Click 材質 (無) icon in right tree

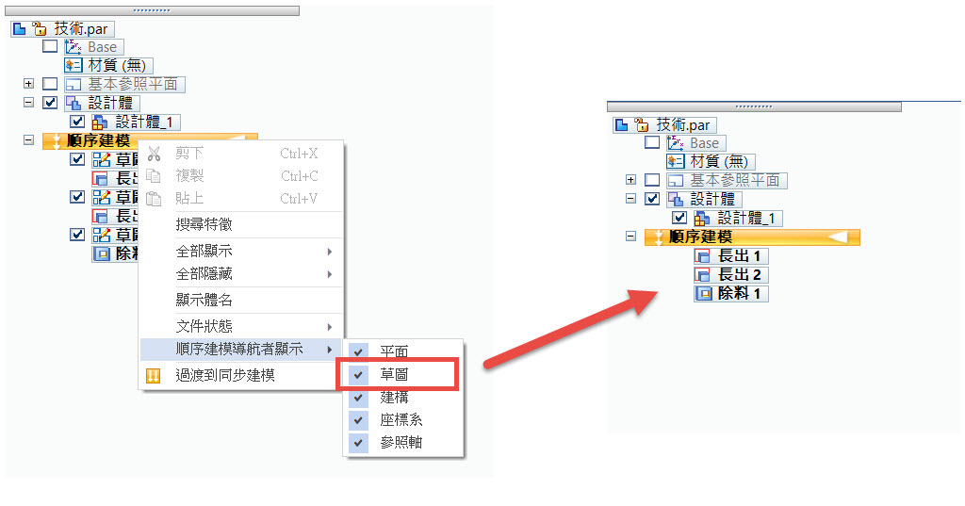point(676,161)
